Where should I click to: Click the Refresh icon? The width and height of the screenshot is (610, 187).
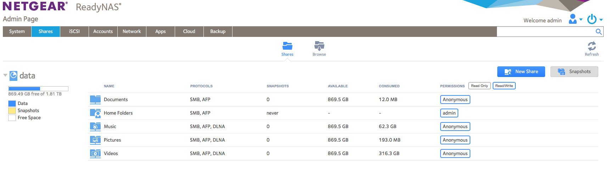[592, 46]
